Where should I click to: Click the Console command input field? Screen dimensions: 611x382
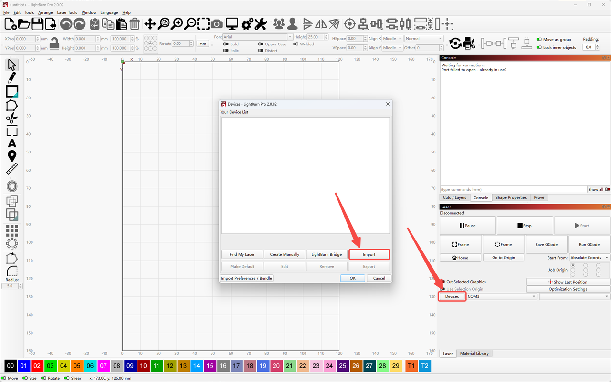click(x=514, y=189)
